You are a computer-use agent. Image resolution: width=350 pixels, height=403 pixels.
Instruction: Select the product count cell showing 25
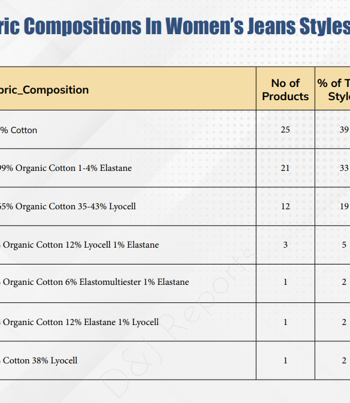point(285,130)
